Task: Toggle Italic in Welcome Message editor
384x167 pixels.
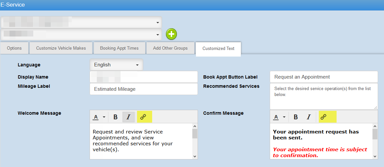Action: (128, 117)
